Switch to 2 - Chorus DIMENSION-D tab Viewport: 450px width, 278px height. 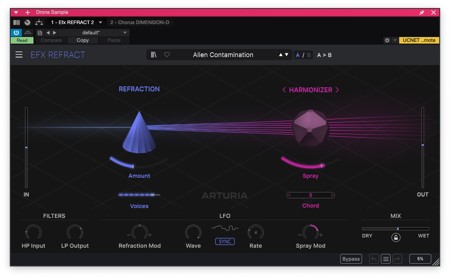coord(140,22)
